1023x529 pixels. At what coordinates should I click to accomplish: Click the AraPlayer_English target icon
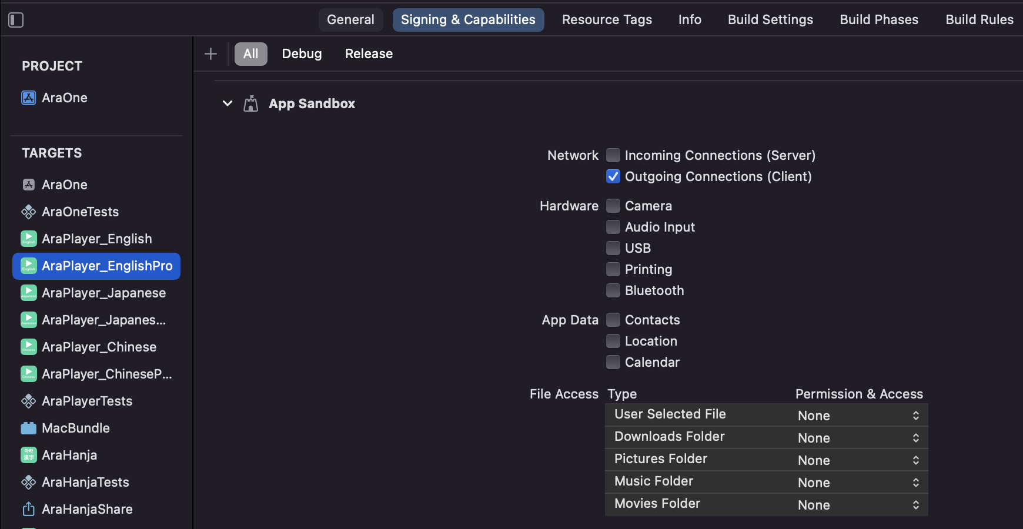[29, 239]
